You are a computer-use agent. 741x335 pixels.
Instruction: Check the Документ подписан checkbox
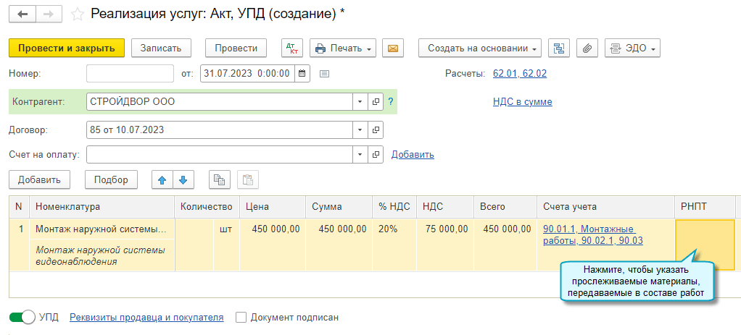click(x=241, y=317)
